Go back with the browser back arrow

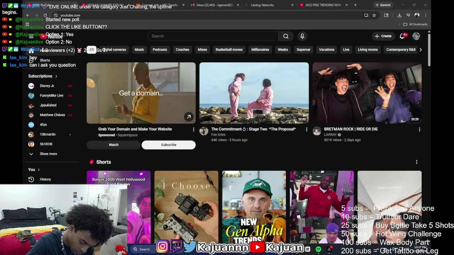point(28,15)
